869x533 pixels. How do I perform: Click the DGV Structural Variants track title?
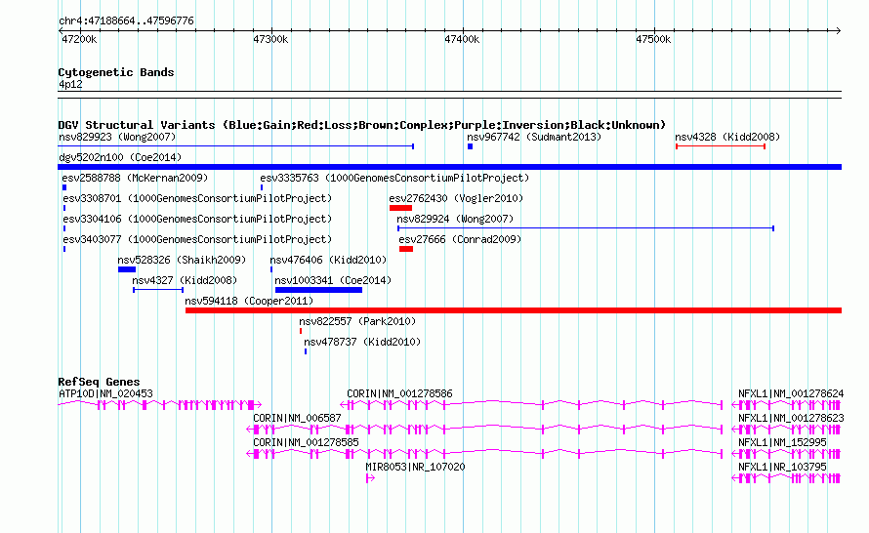click(362, 125)
